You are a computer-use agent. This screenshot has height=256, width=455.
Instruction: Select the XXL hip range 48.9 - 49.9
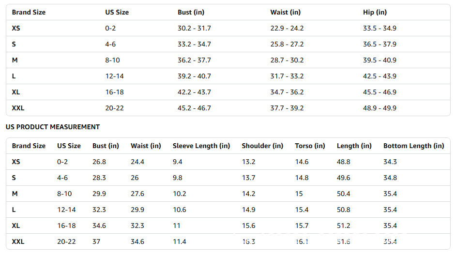(x=379, y=108)
